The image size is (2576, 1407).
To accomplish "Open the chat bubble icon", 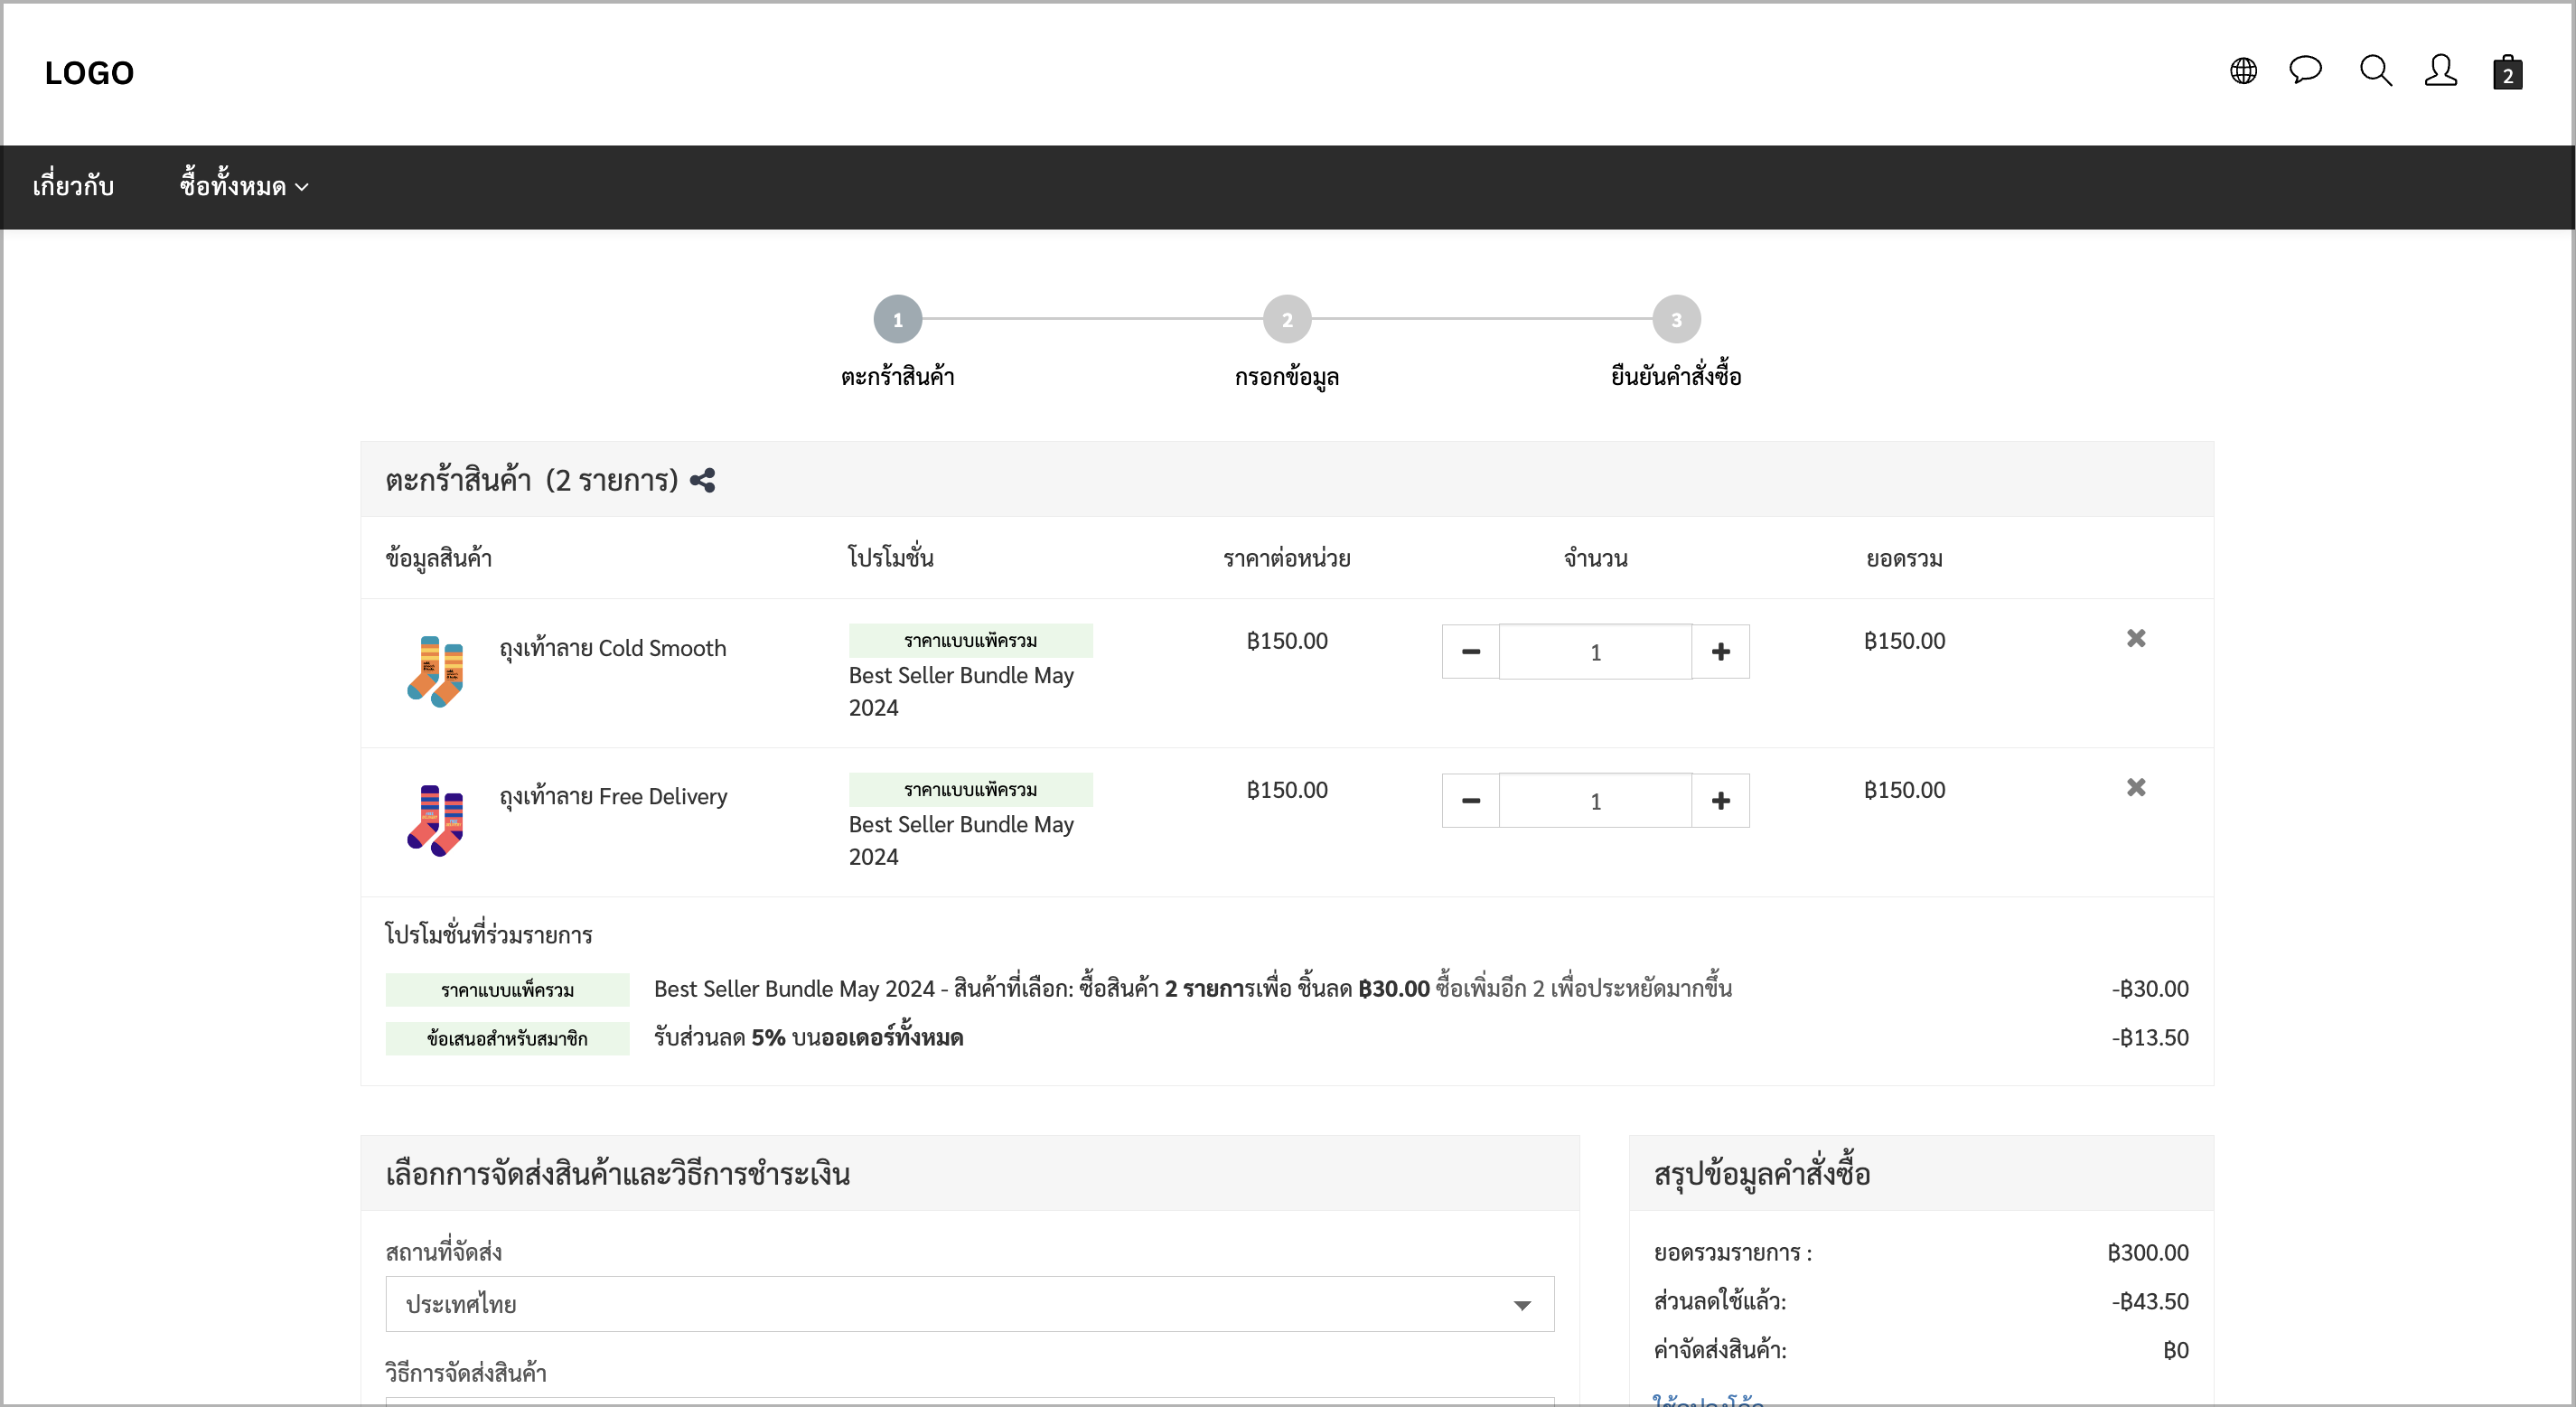I will pos(2305,70).
